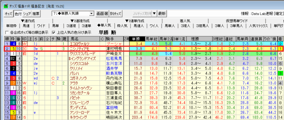Click the B2 frame cell for イングランドアイズ

pyautogui.click(x=12, y=58)
